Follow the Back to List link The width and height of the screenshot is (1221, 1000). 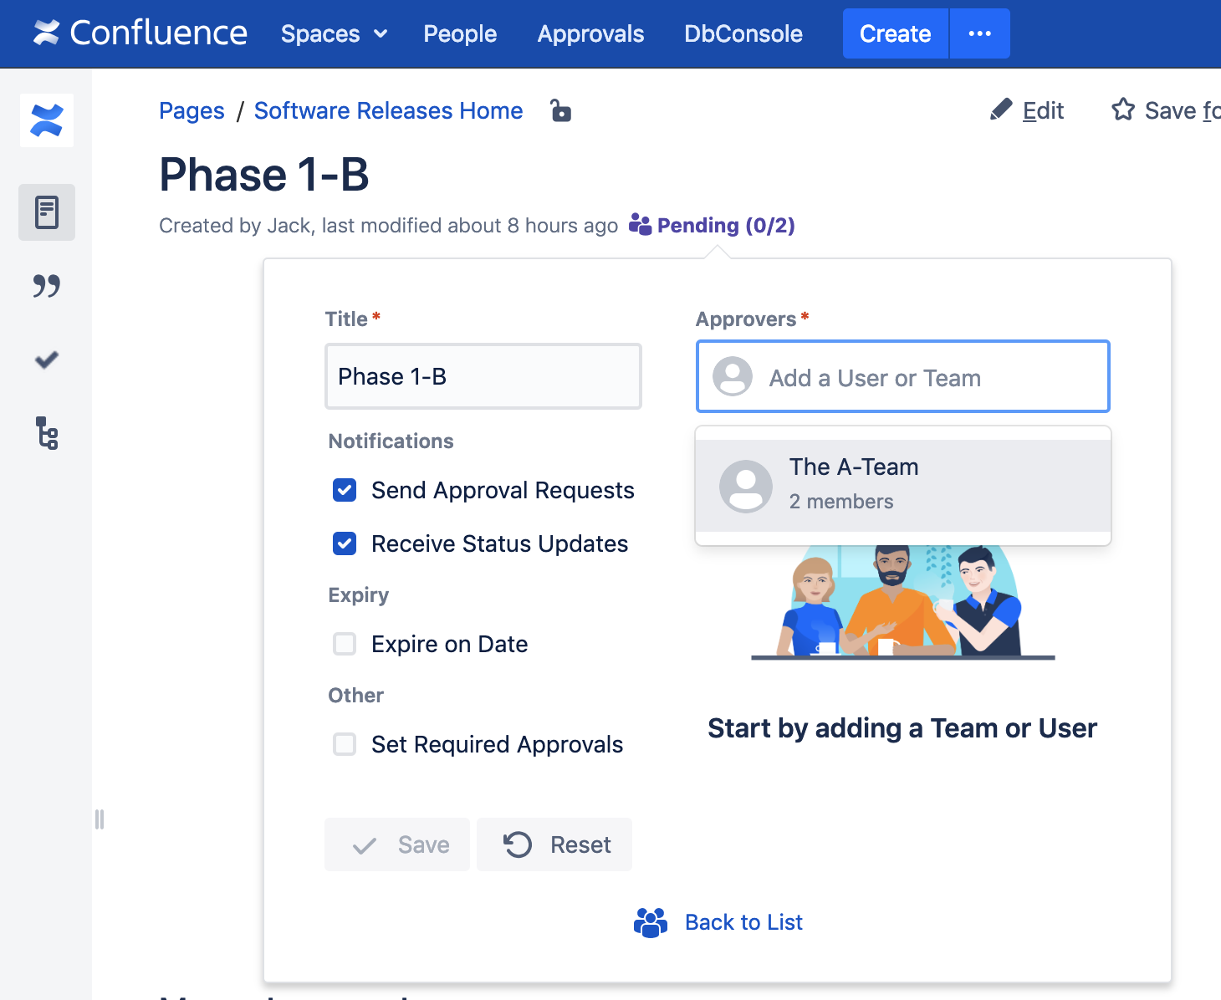tap(743, 922)
